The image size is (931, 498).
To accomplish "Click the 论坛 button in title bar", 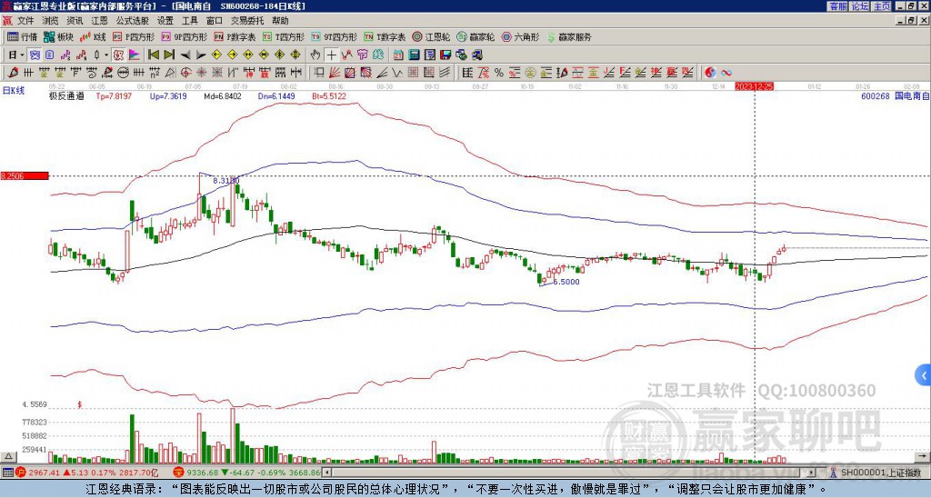I will coord(859,6).
